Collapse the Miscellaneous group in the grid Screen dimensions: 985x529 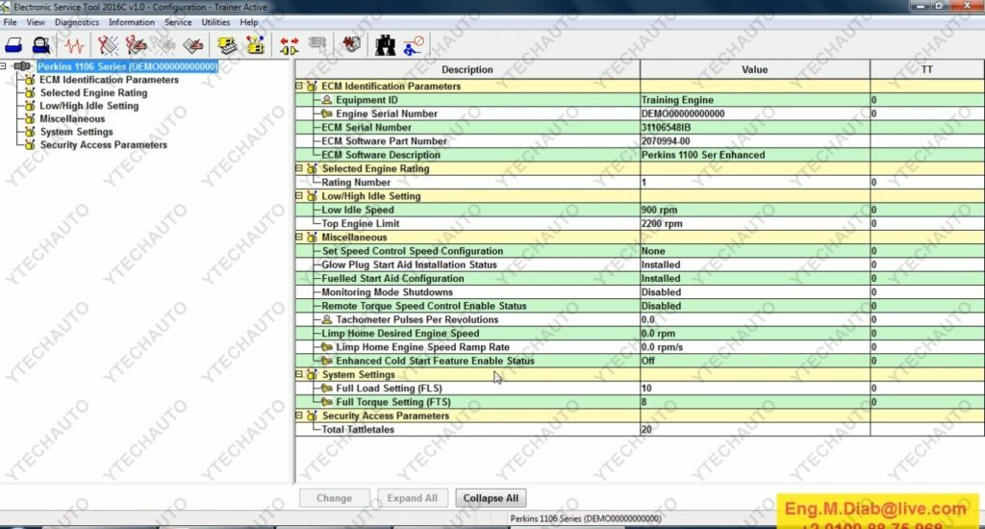(299, 238)
